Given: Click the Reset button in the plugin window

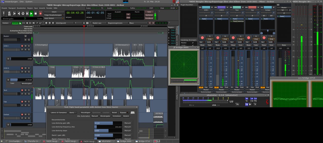Looking at the screenshot, I should pos(114,113).
